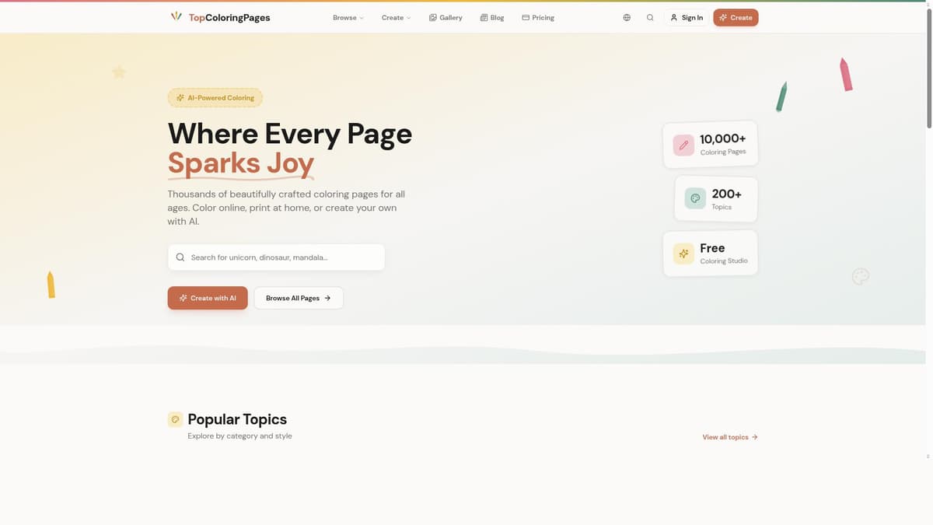The height and width of the screenshot is (525, 933).
Task: Expand the Browse dropdown menu
Action: click(348, 17)
